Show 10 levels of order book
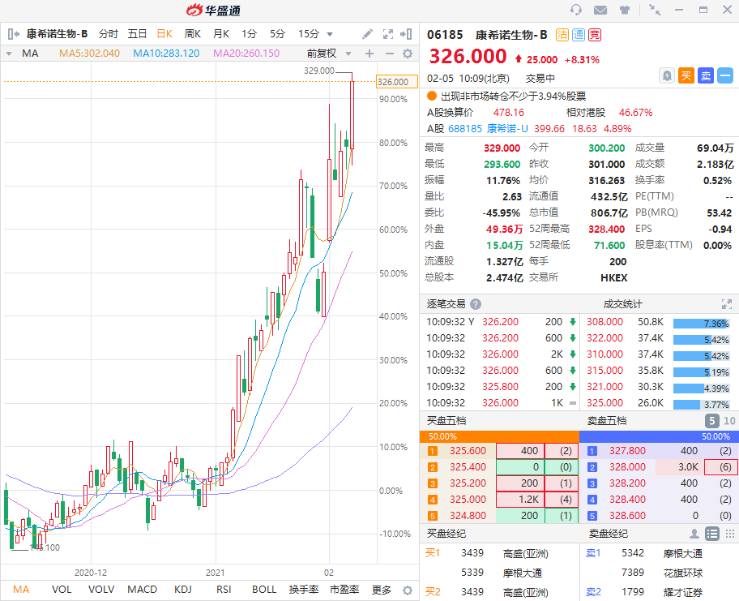This screenshot has width=739, height=601. click(729, 421)
